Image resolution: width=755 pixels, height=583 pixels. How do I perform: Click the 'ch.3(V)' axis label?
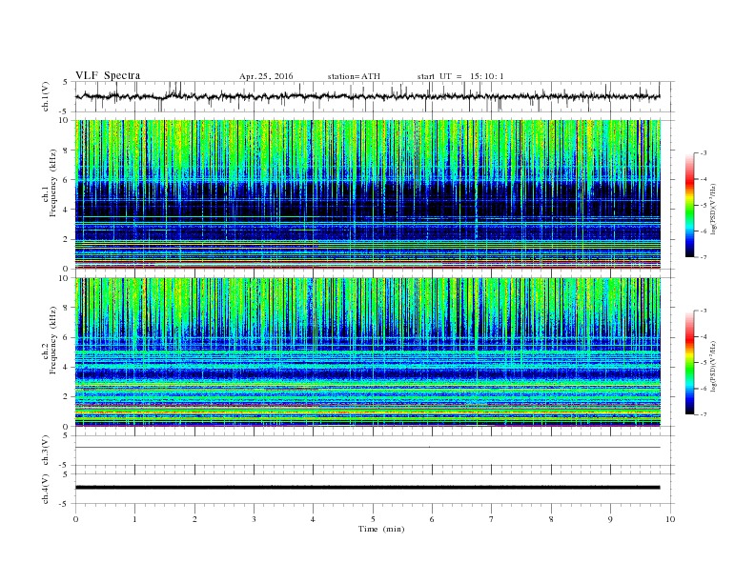click(x=46, y=451)
